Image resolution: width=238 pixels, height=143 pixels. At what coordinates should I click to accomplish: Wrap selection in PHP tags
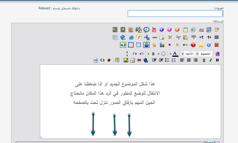pyautogui.click(x=95, y=60)
